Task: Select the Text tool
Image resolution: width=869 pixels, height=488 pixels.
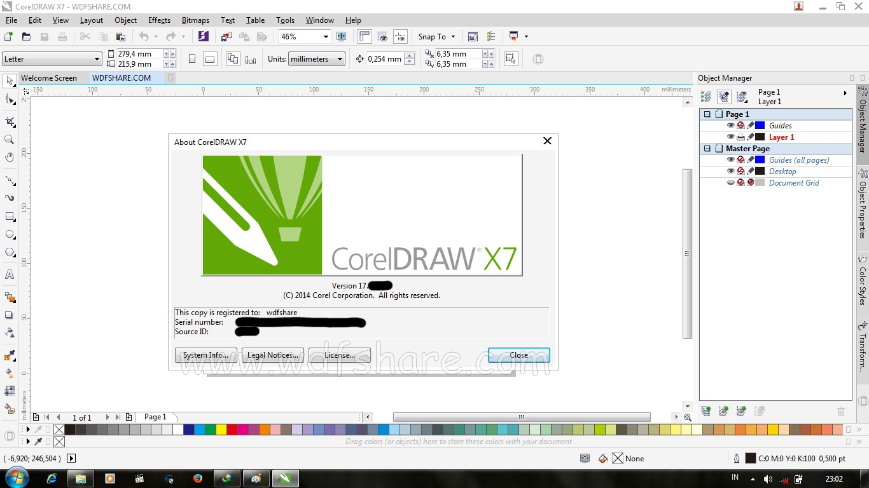Action: click(10, 275)
